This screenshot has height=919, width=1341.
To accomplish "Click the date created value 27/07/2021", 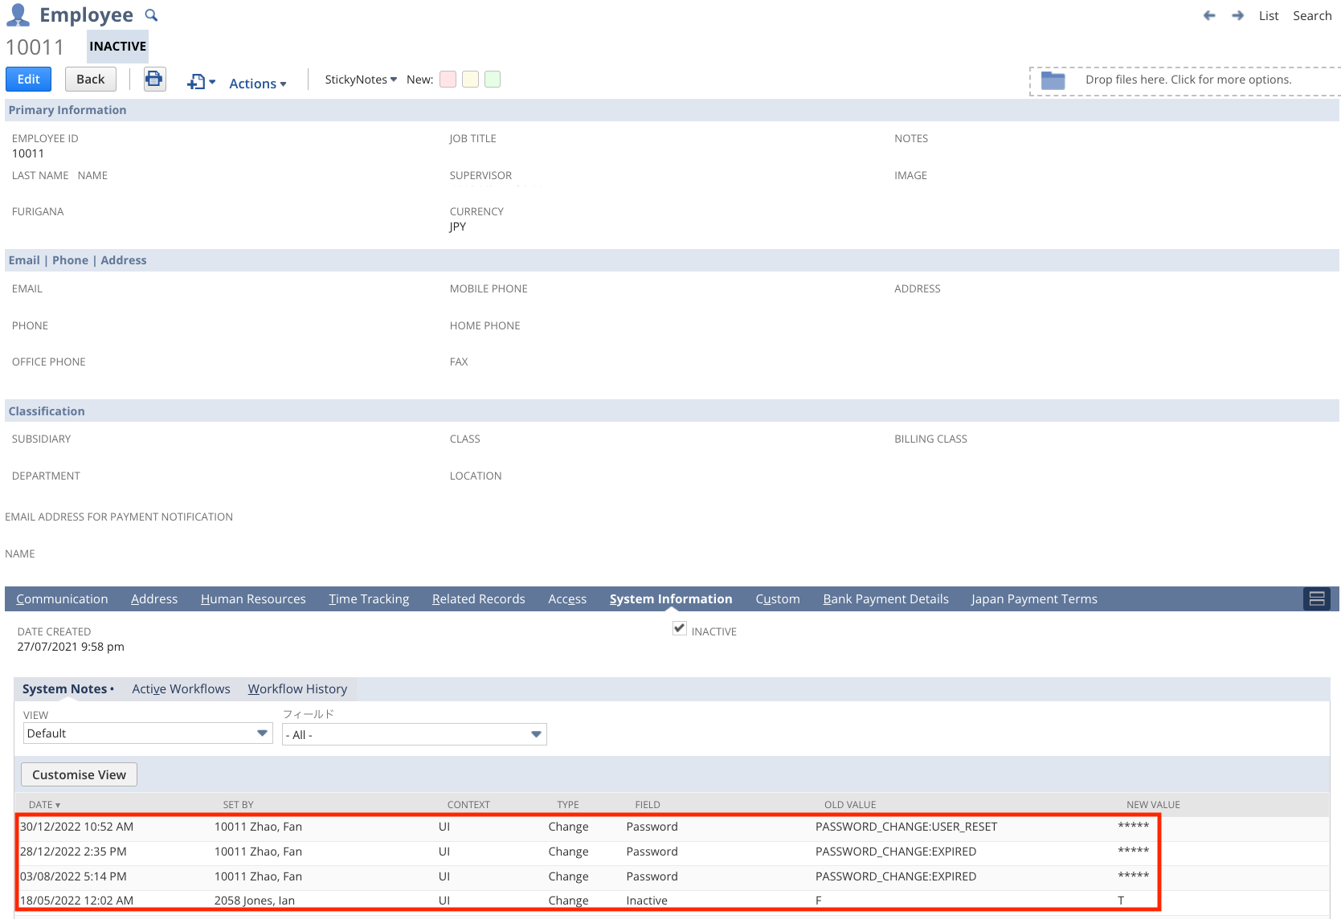I will coord(71,647).
